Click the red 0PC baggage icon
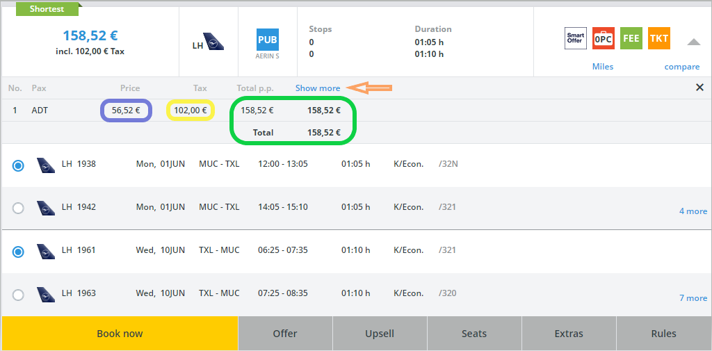The height and width of the screenshot is (351, 712). coord(603,39)
